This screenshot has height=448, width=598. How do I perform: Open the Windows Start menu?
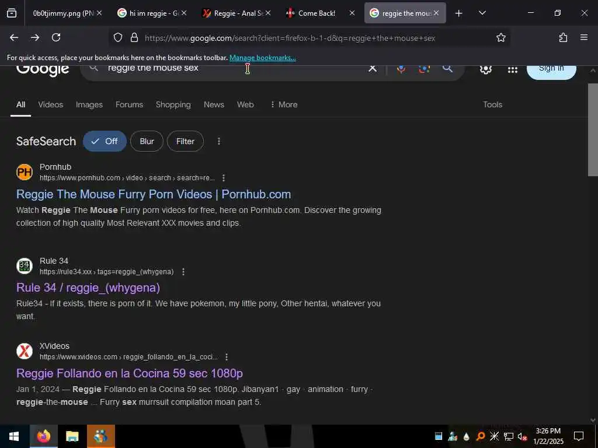(14, 436)
